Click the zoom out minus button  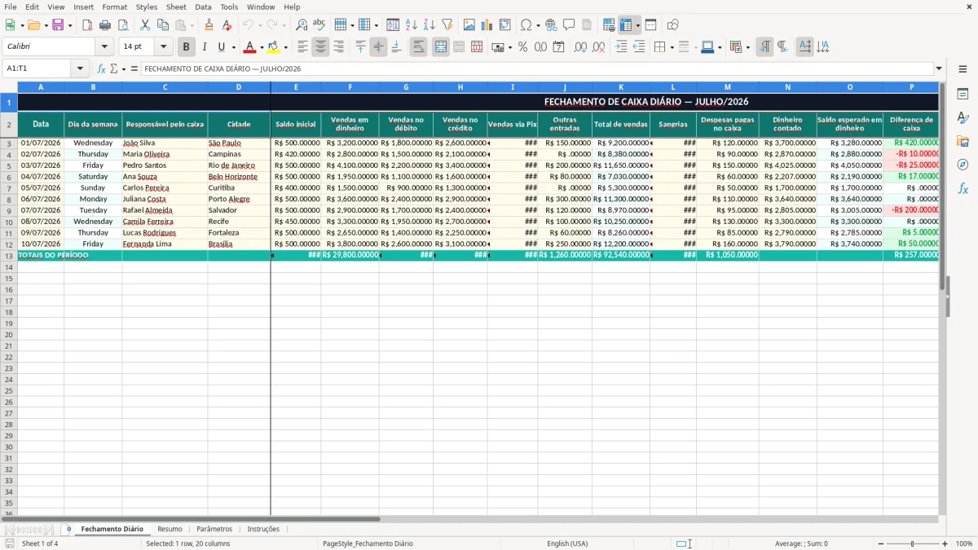tap(881, 543)
